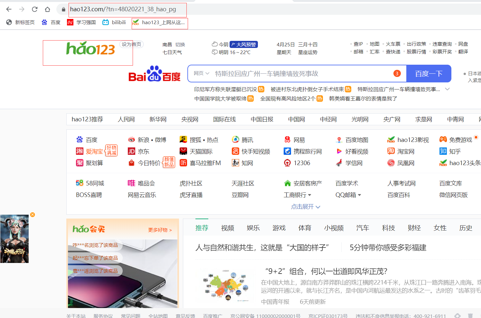Open 星座运势 link
Screen dimensions: 481x318
tap(308, 52)
